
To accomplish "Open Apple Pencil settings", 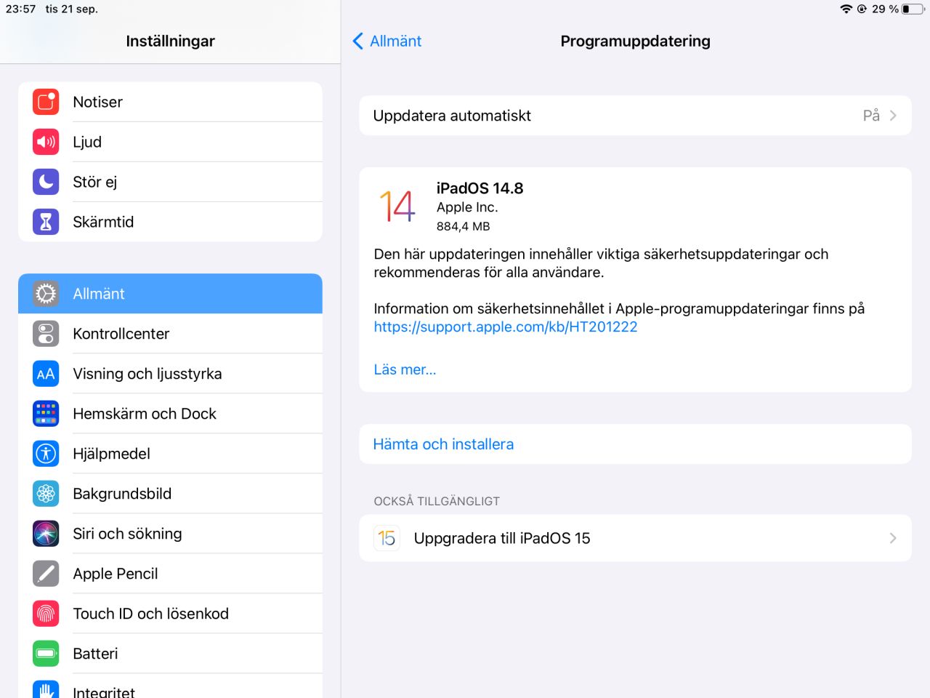I will click(170, 574).
